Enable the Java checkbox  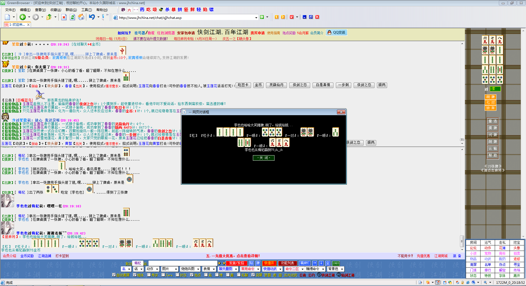click(x=163, y=275)
